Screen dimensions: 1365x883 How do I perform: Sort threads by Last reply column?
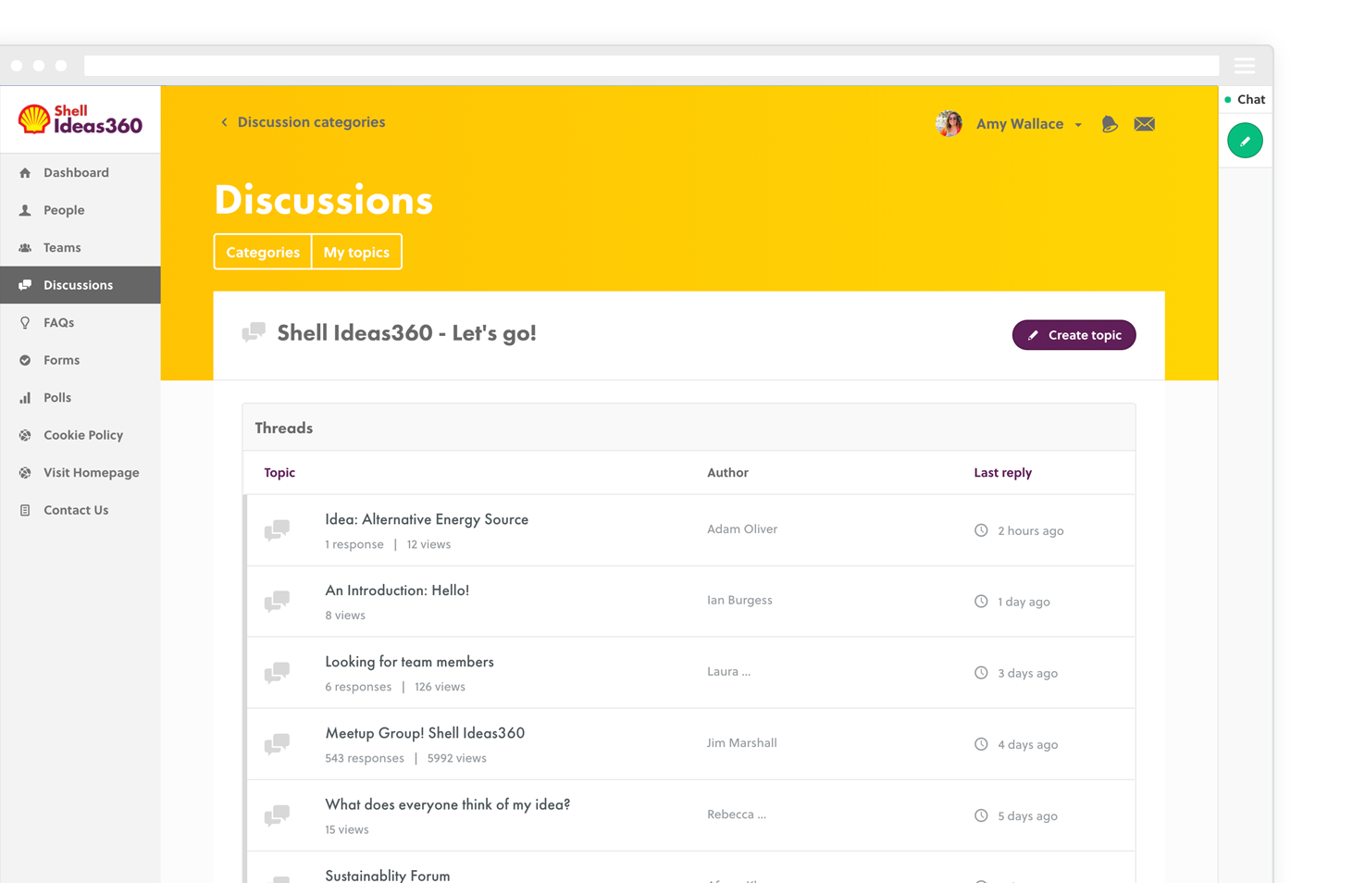click(x=1002, y=473)
